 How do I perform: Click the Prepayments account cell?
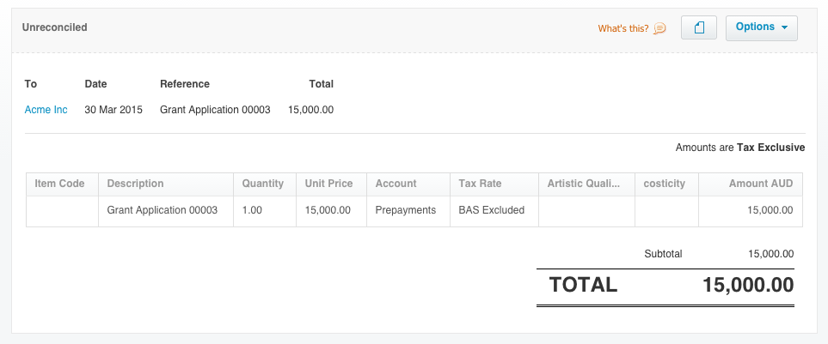(406, 210)
